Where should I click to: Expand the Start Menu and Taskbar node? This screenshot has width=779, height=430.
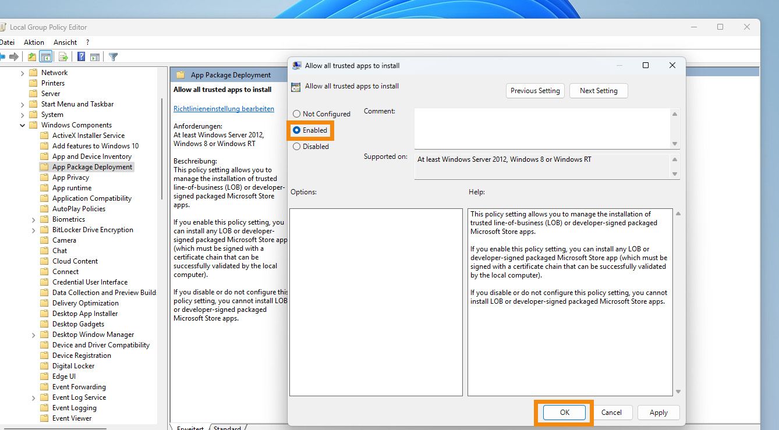click(x=23, y=104)
